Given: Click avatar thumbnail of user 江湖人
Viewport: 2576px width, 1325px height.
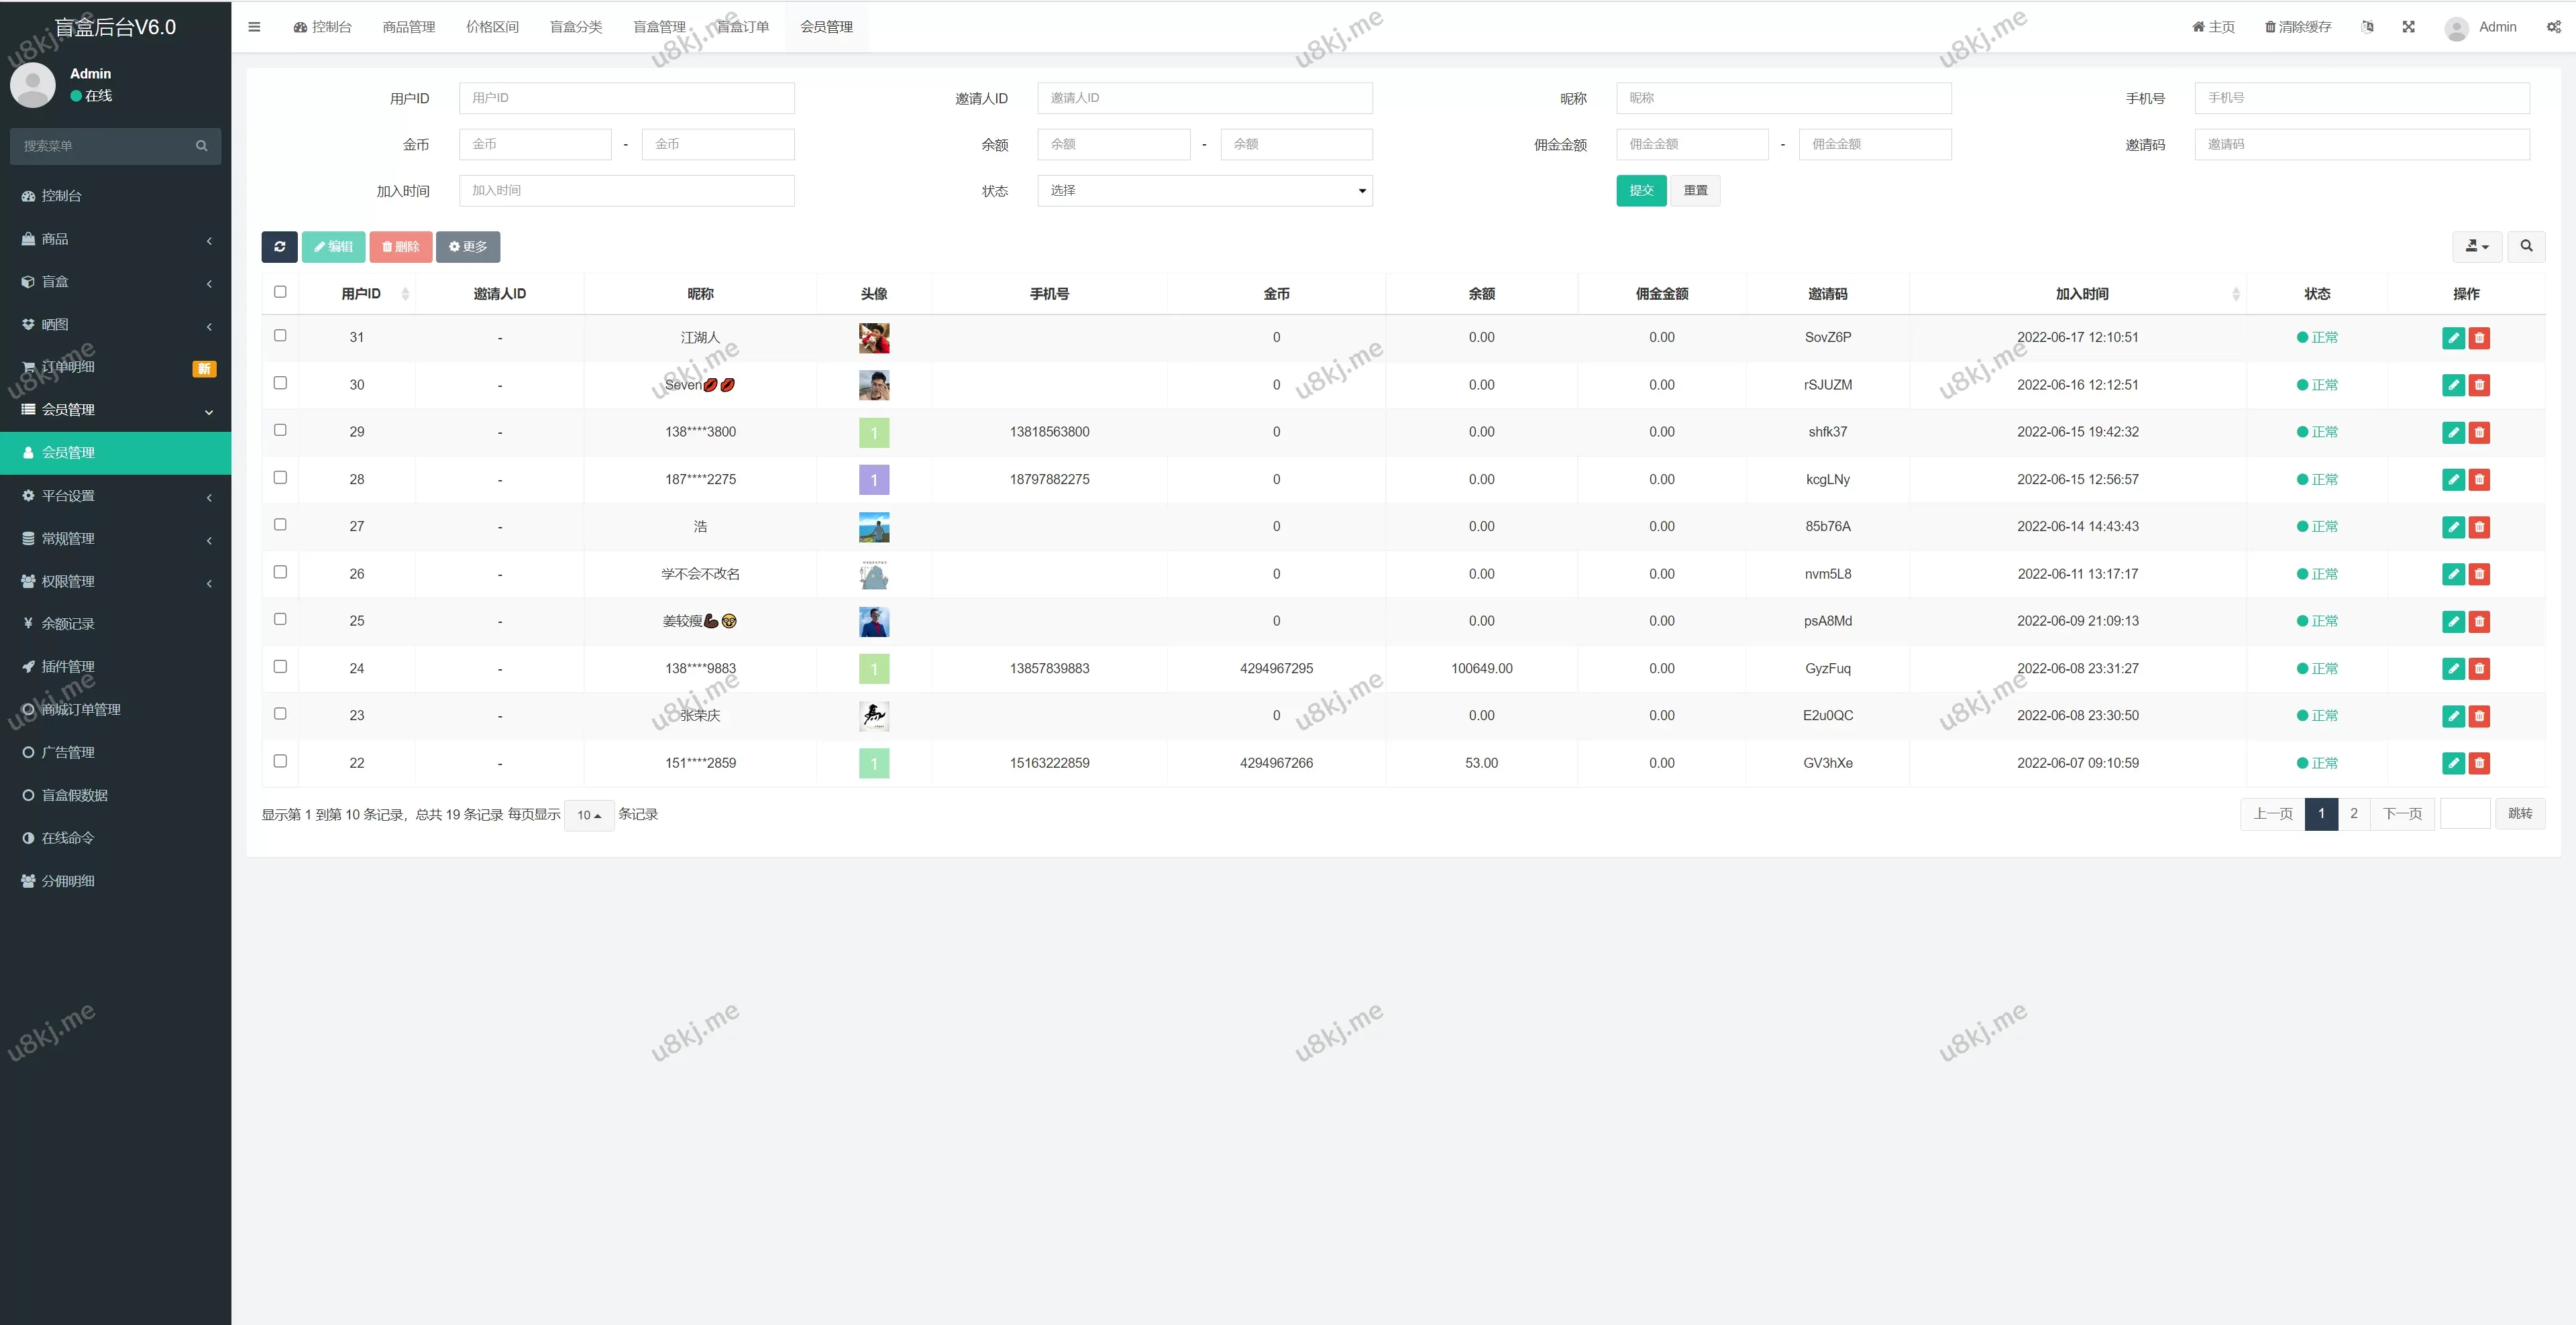Looking at the screenshot, I should pyautogui.click(x=874, y=338).
